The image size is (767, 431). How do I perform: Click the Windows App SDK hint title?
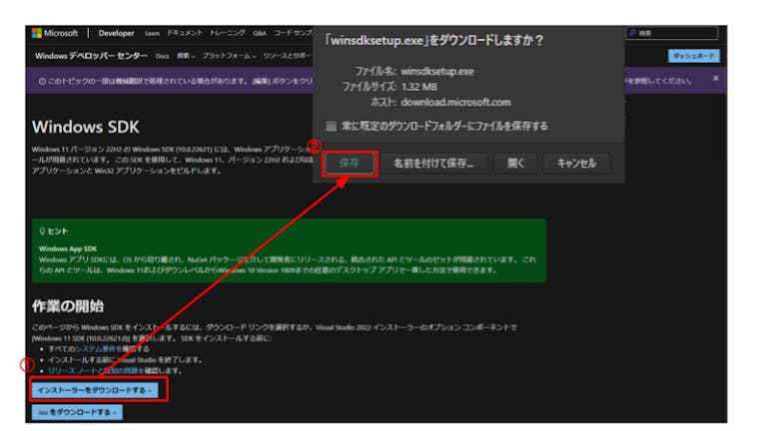click(68, 248)
